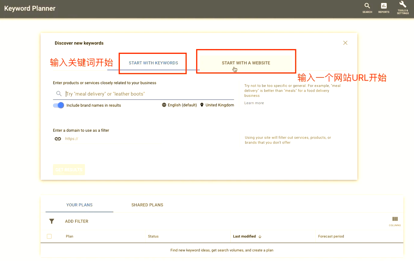This screenshot has width=414, height=261.
Task: Click the link icon beside domain field
Action: click(58, 139)
